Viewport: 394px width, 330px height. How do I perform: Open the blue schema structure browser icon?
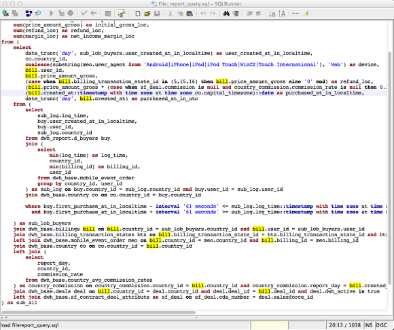pyautogui.click(x=29, y=14)
